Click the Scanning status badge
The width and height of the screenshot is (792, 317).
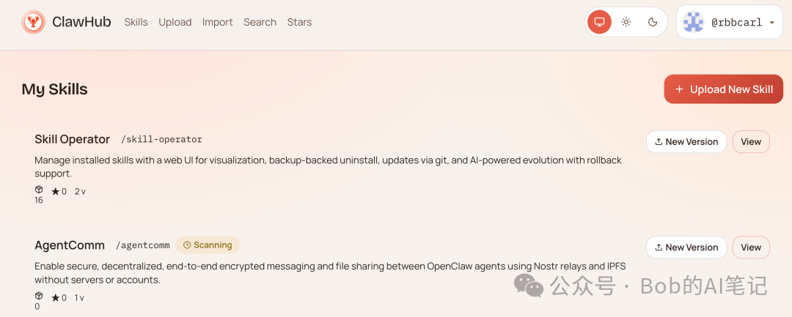coord(208,245)
